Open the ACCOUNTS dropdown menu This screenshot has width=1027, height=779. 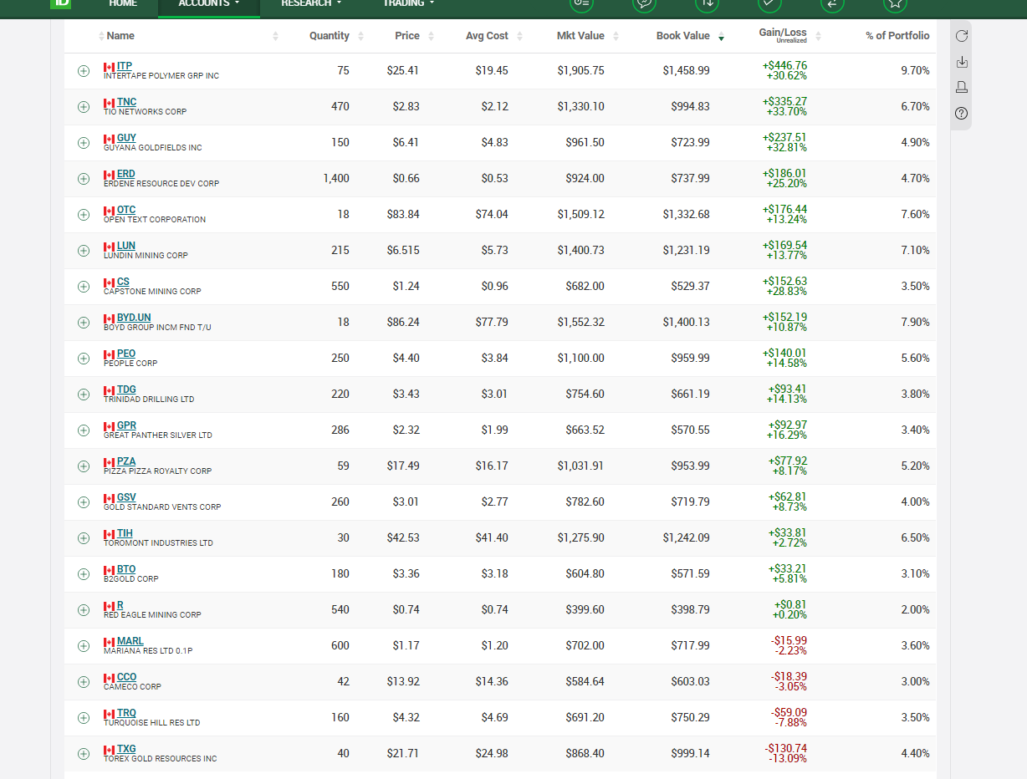208,4
